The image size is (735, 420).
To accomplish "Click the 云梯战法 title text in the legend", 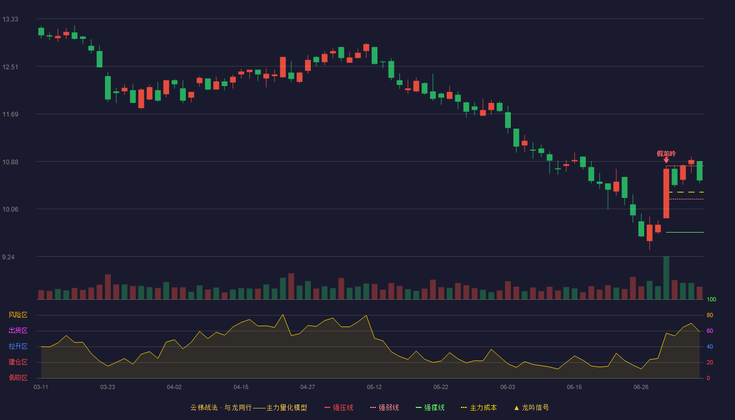I will [204, 407].
